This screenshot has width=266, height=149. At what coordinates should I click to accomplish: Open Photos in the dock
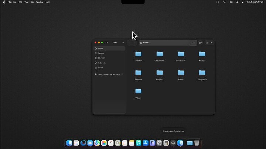pos(104,143)
